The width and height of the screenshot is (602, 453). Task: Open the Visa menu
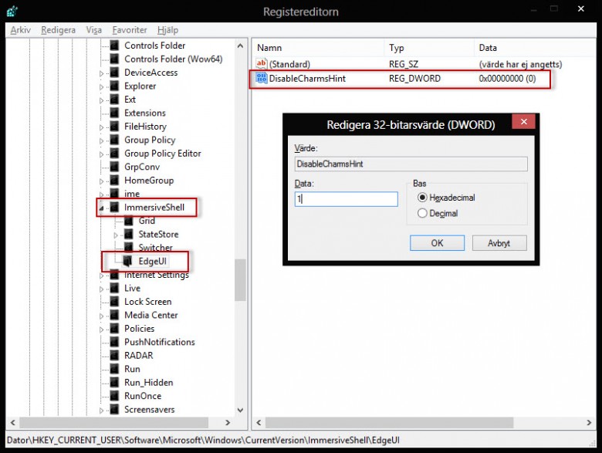point(93,30)
